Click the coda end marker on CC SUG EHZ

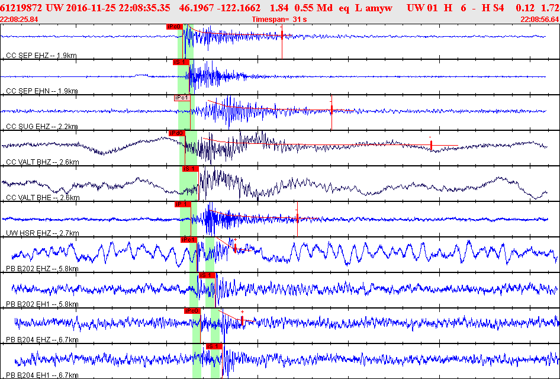click(x=332, y=110)
